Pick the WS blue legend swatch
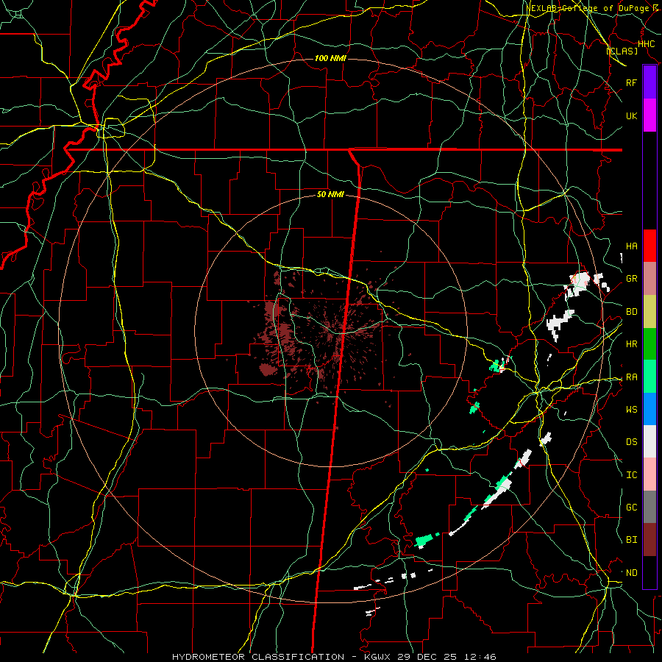 click(649, 409)
